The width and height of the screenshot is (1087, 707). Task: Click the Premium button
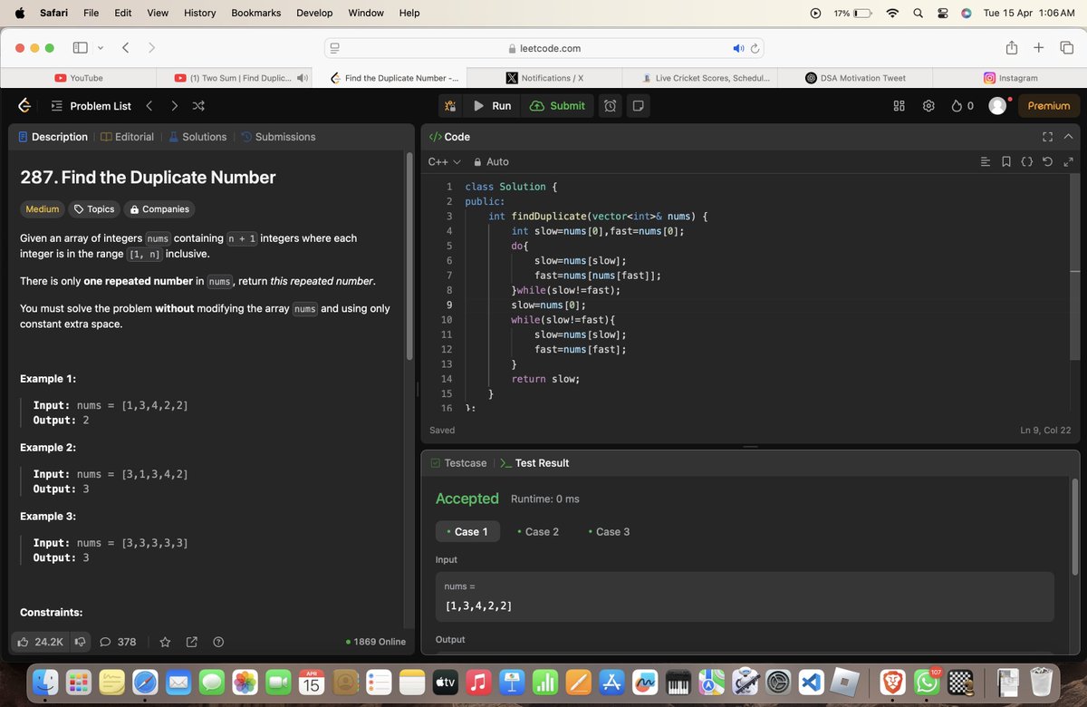click(x=1049, y=106)
